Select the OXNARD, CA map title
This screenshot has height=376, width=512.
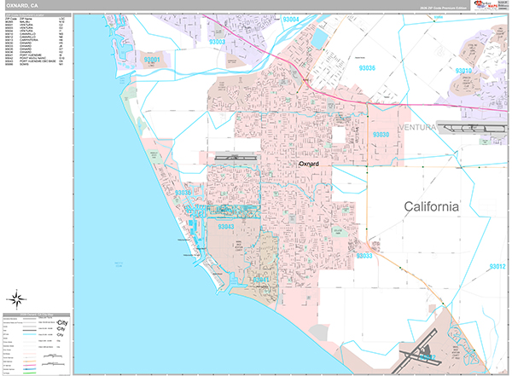tap(21, 5)
